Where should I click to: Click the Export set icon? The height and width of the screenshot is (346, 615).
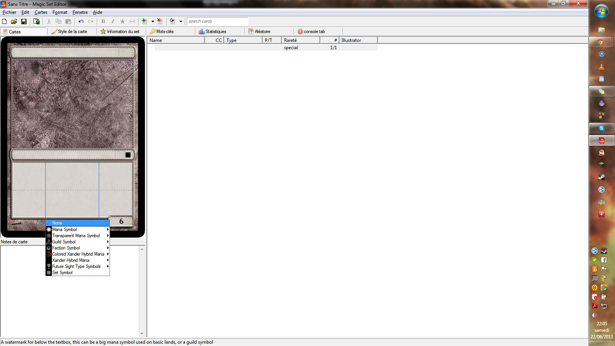click(x=37, y=22)
